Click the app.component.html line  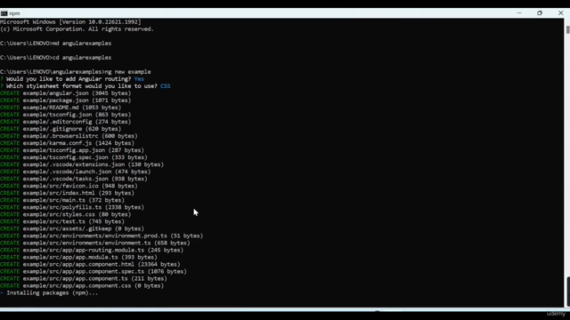90,264
